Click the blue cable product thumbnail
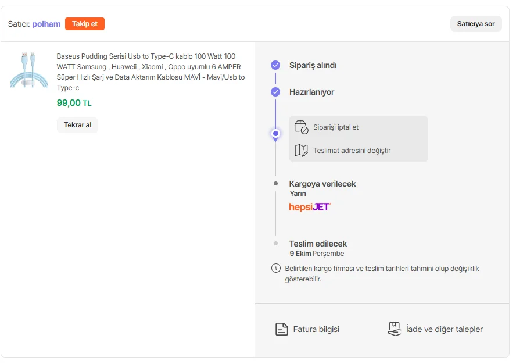 29,70
